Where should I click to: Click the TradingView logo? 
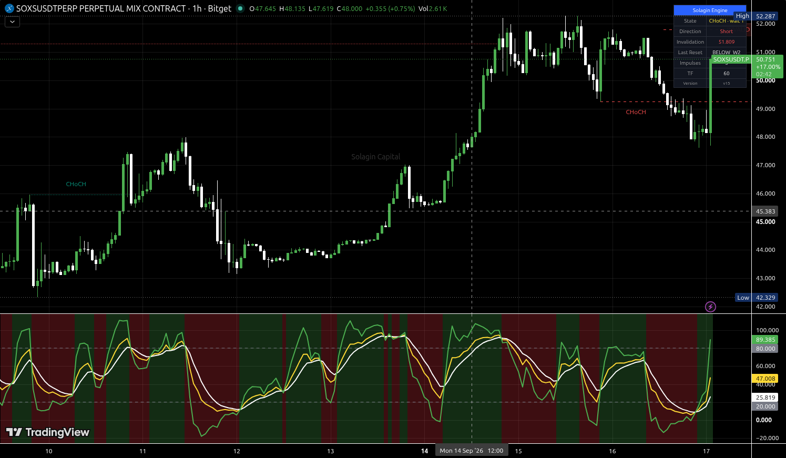coord(48,432)
